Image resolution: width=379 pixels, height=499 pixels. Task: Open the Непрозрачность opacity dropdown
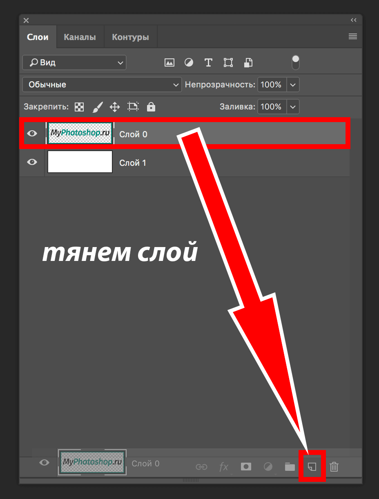(293, 85)
